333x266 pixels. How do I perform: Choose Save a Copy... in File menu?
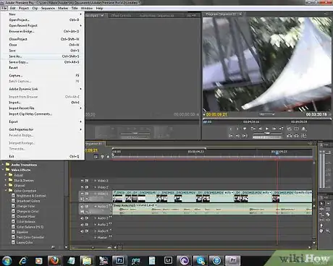point(42,62)
